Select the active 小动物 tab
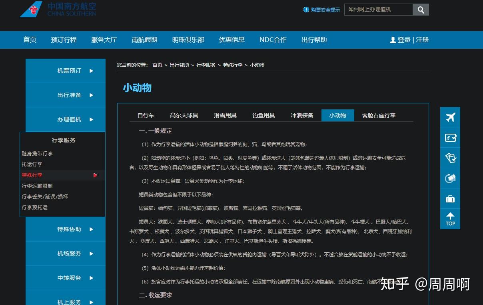This screenshot has width=483, height=305. click(338, 115)
